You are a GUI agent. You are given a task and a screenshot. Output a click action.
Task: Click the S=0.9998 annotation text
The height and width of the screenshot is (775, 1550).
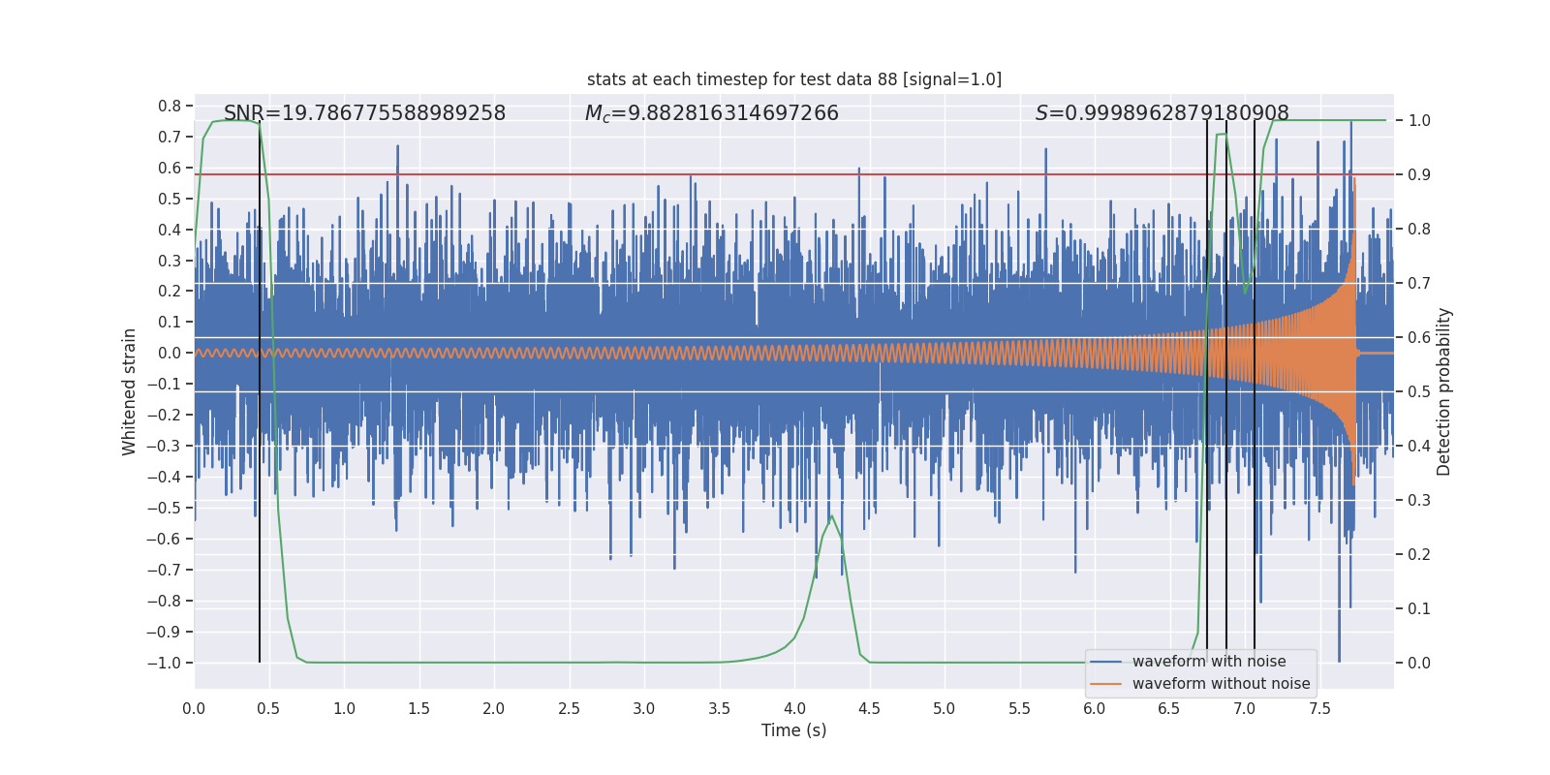(x=1162, y=113)
